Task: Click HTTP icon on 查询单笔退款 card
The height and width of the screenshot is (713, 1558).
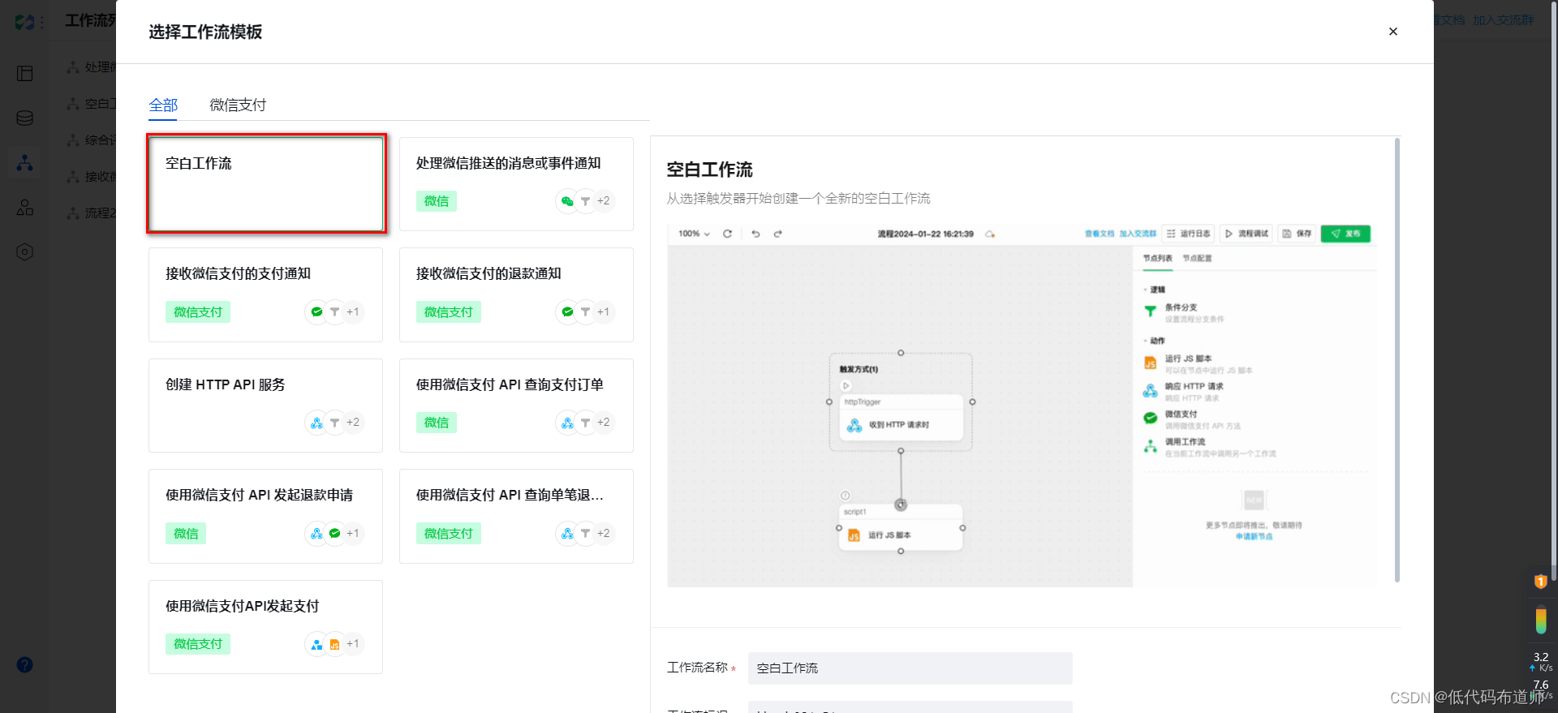Action: click(x=567, y=534)
